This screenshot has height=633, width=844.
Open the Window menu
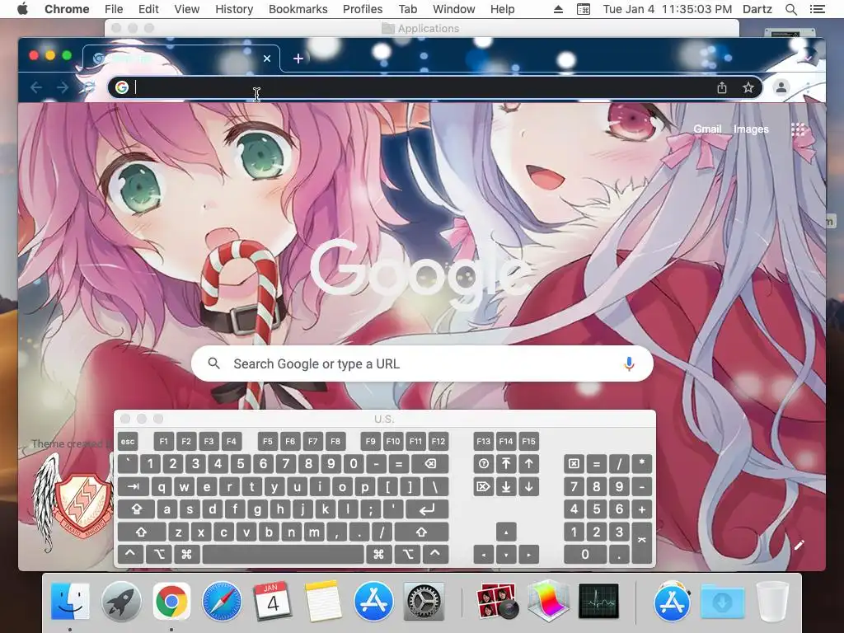pyautogui.click(x=454, y=9)
